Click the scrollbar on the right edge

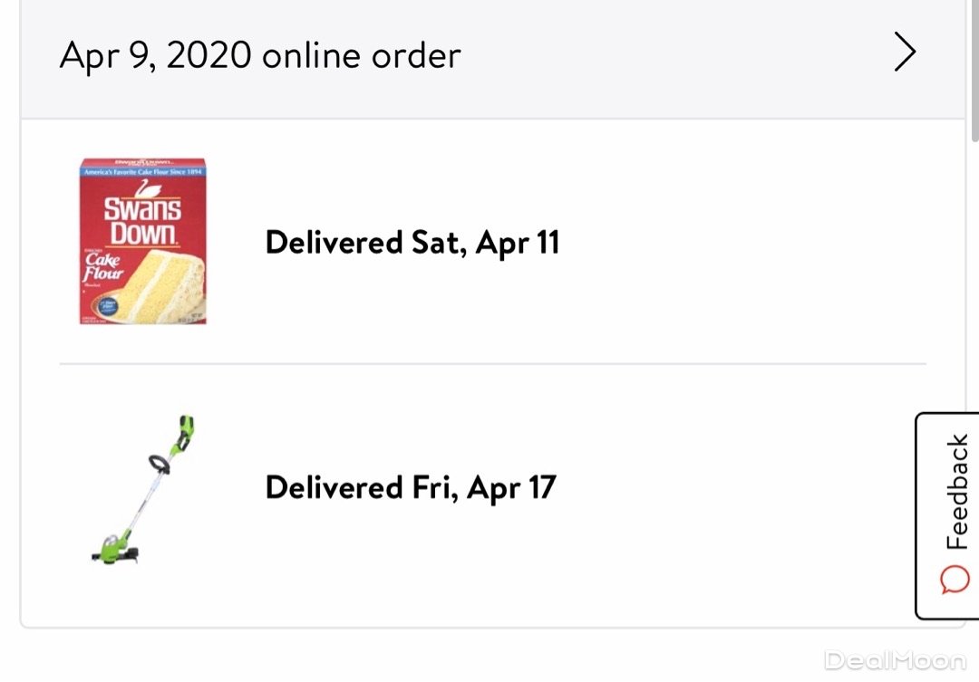[974, 72]
